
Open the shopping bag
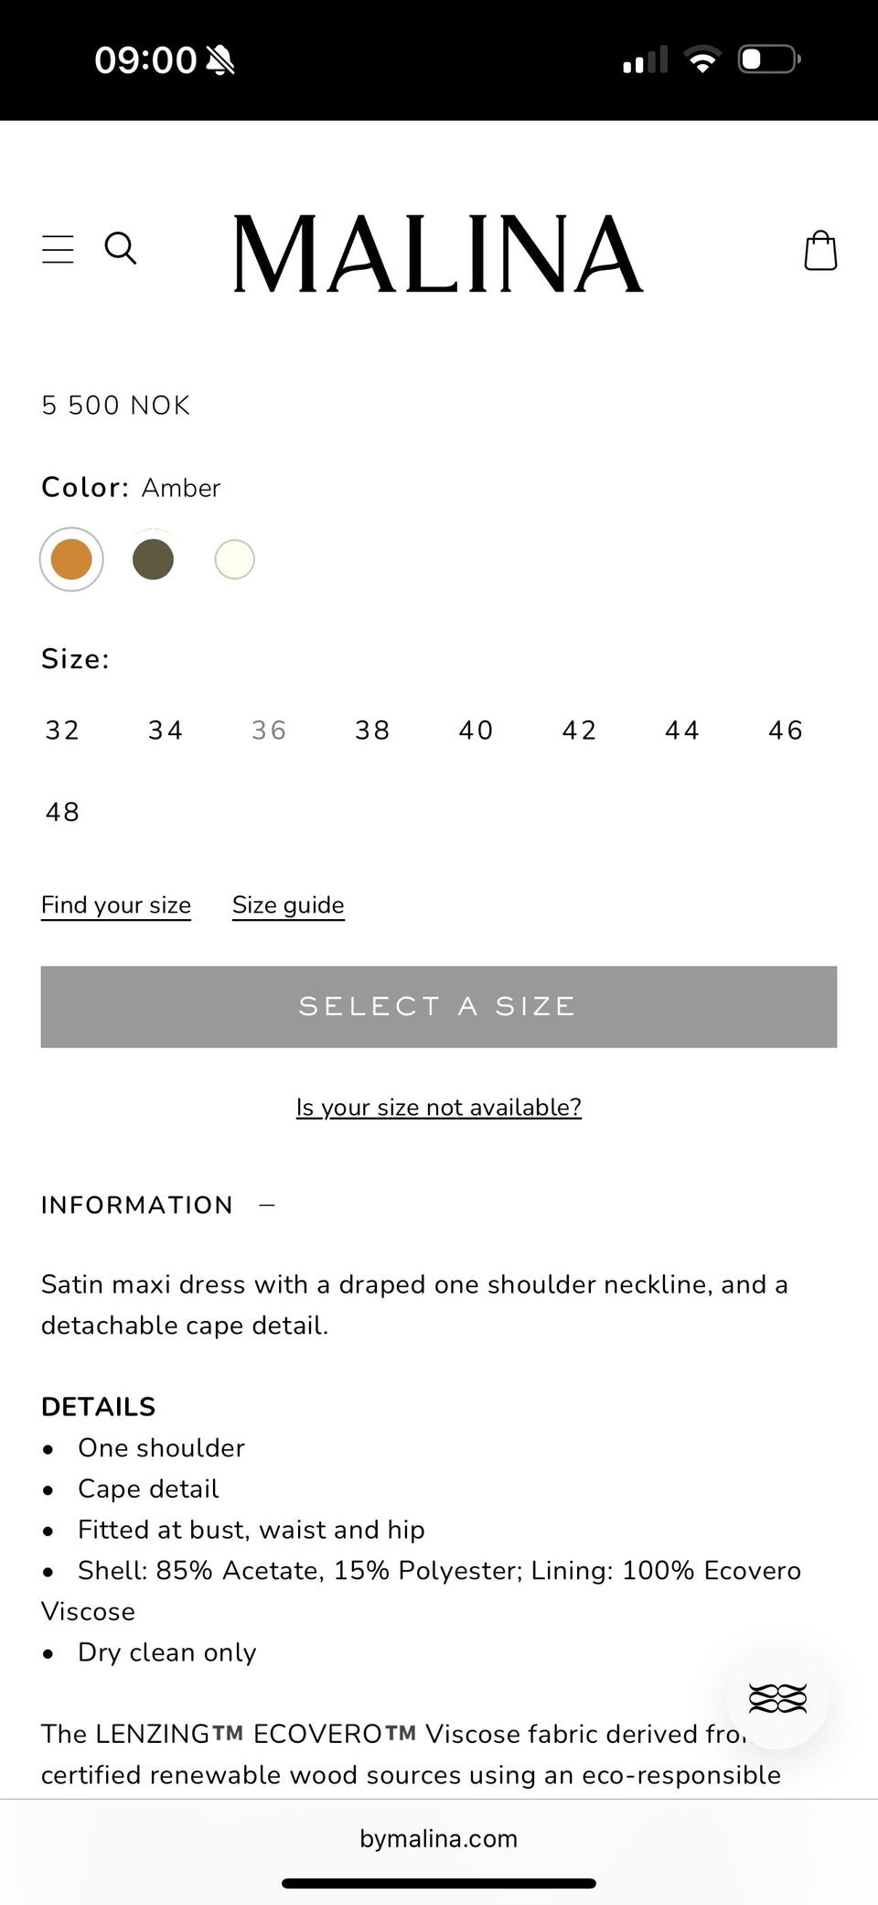click(x=819, y=250)
